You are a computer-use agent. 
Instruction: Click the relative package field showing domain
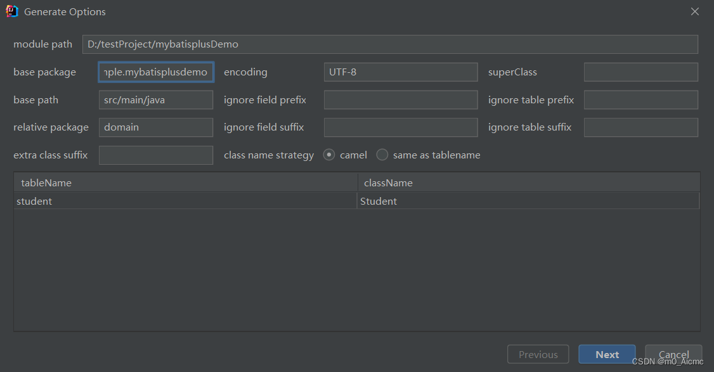point(155,127)
